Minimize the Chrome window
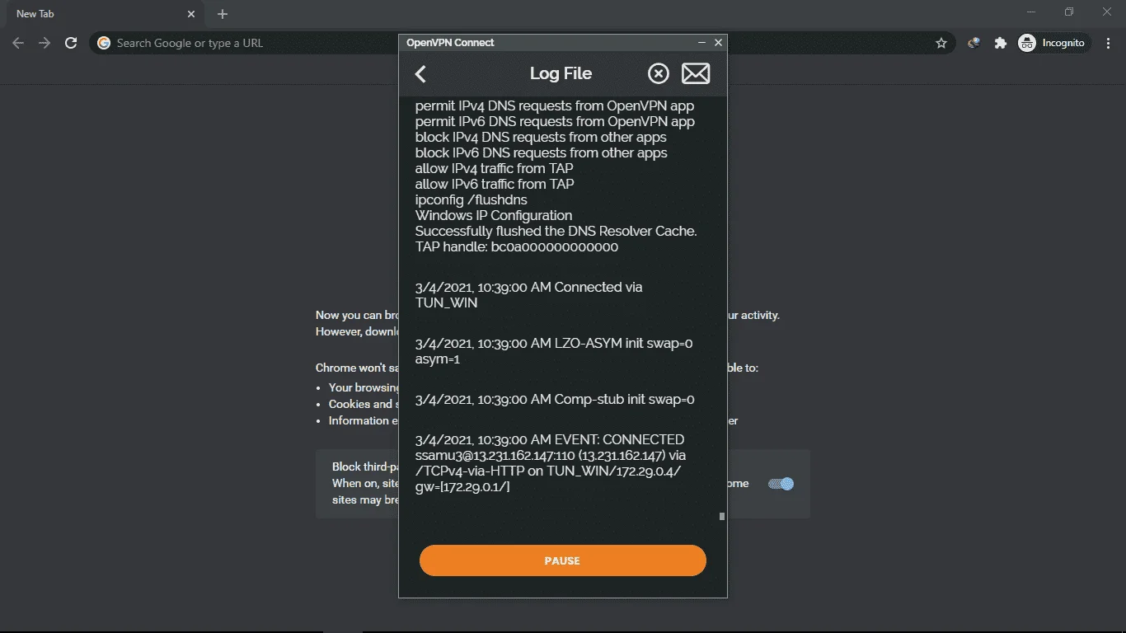Screen dimensions: 1126x633 1031,12
